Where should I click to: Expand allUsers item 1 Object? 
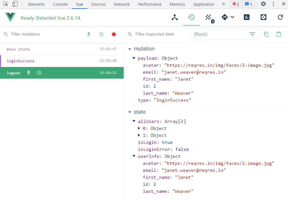click(x=139, y=135)
